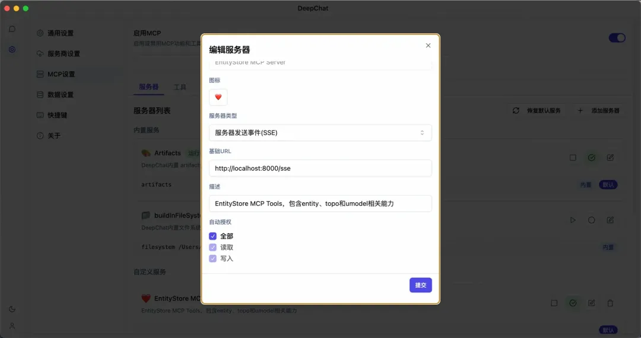The image size is (641, 338).
Task: Click the 默认 badge on Artifacts server
Action: pos(608,184)
